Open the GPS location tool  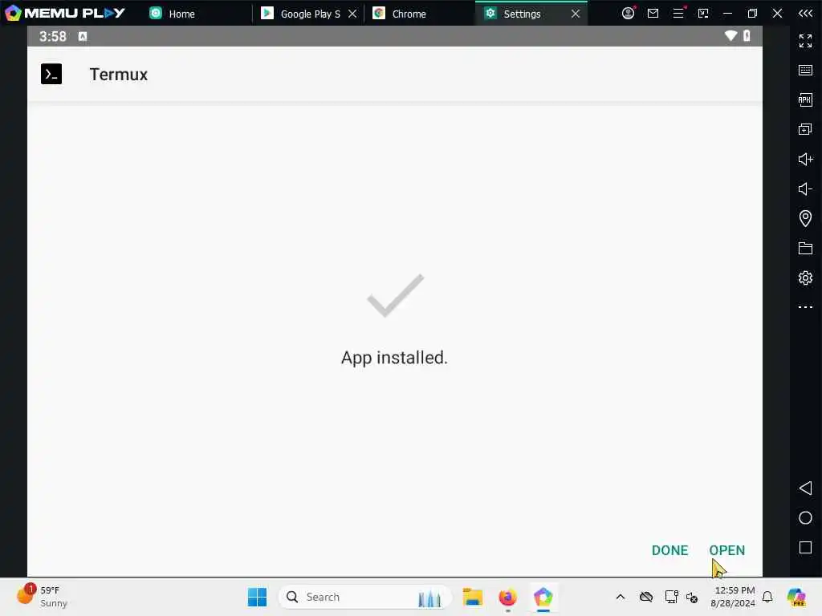[x=805, y=218]
